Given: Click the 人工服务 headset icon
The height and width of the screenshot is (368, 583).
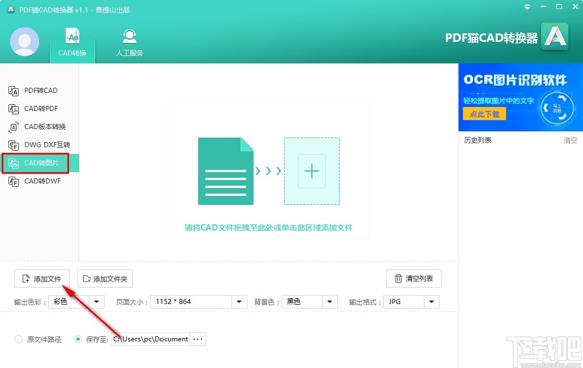Looking at the screenshot, I should tap(130, 37).
